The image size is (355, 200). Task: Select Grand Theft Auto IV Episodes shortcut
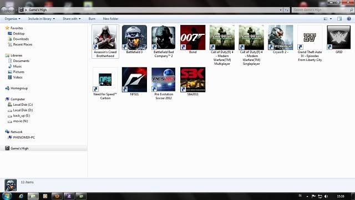click(x=310, y=43)
